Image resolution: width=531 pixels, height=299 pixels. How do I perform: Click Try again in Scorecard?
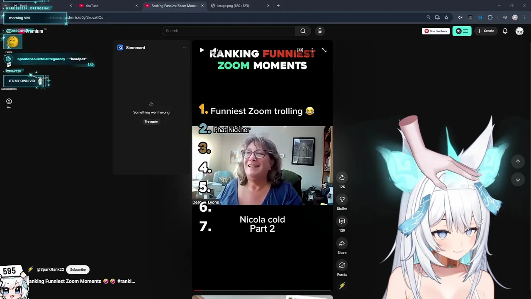151,122
